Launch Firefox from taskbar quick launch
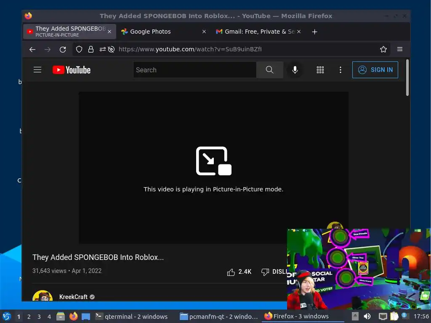The height and width of the screenshot is (323, 431). click(73, 316)
